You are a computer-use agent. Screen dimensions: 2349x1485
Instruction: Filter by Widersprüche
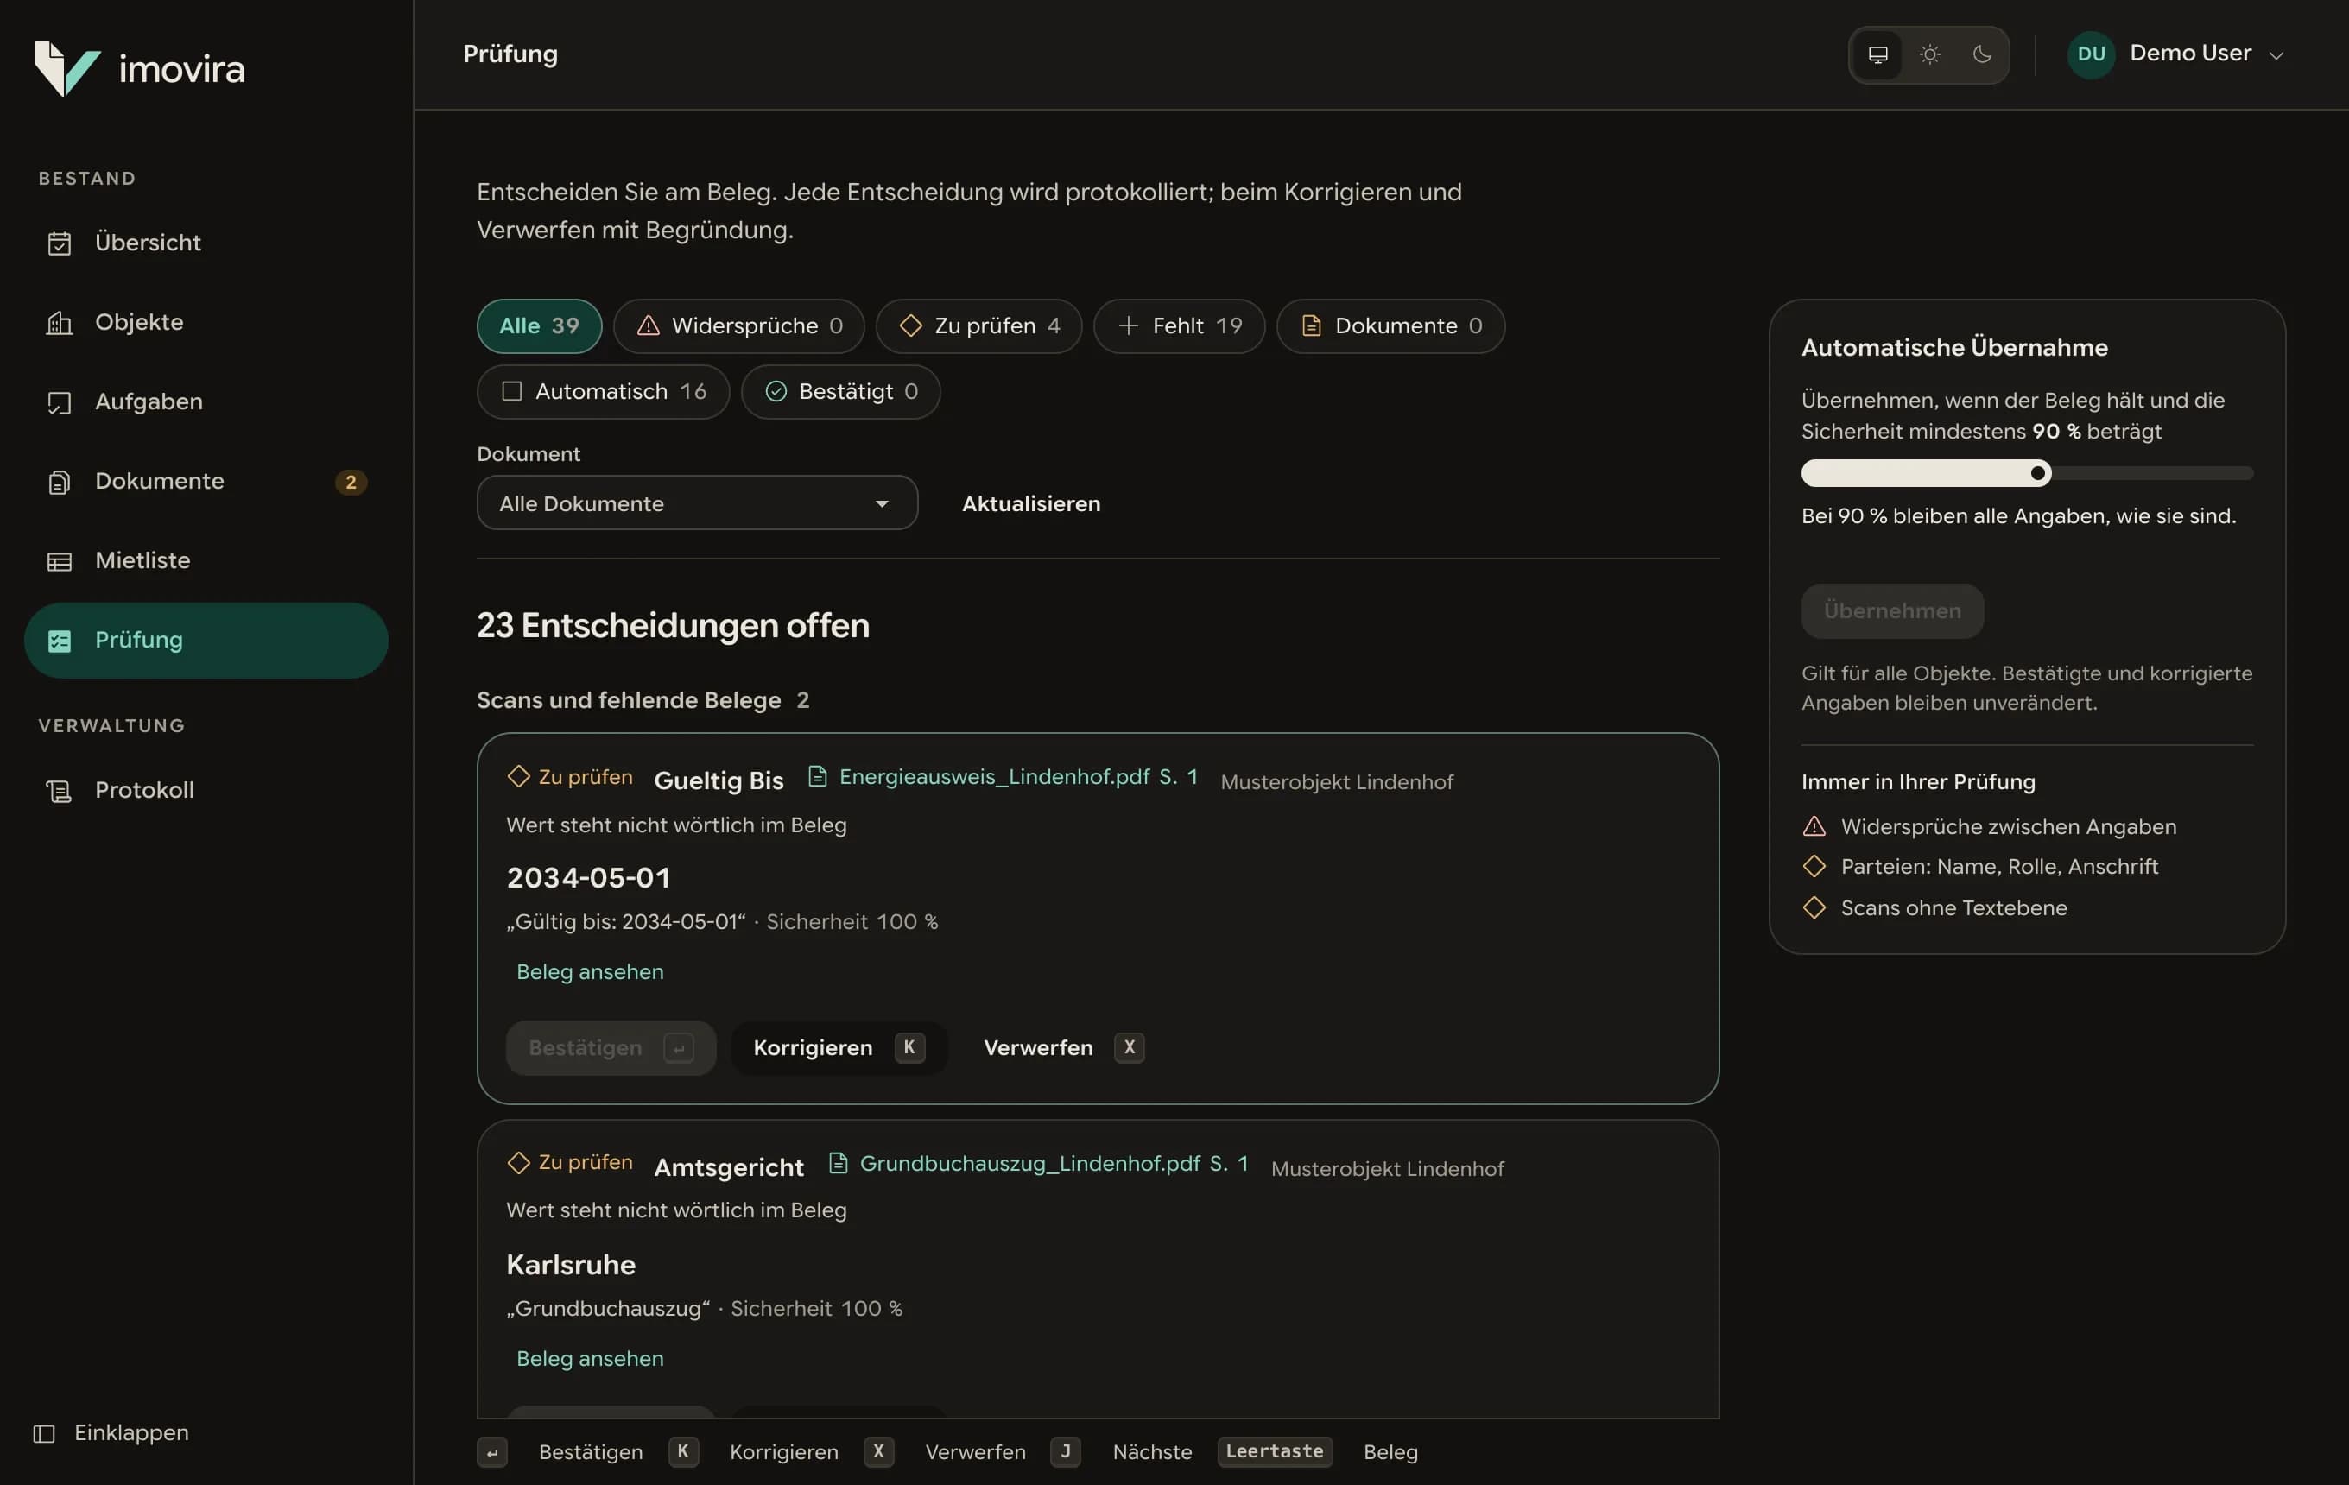[738, 325]
